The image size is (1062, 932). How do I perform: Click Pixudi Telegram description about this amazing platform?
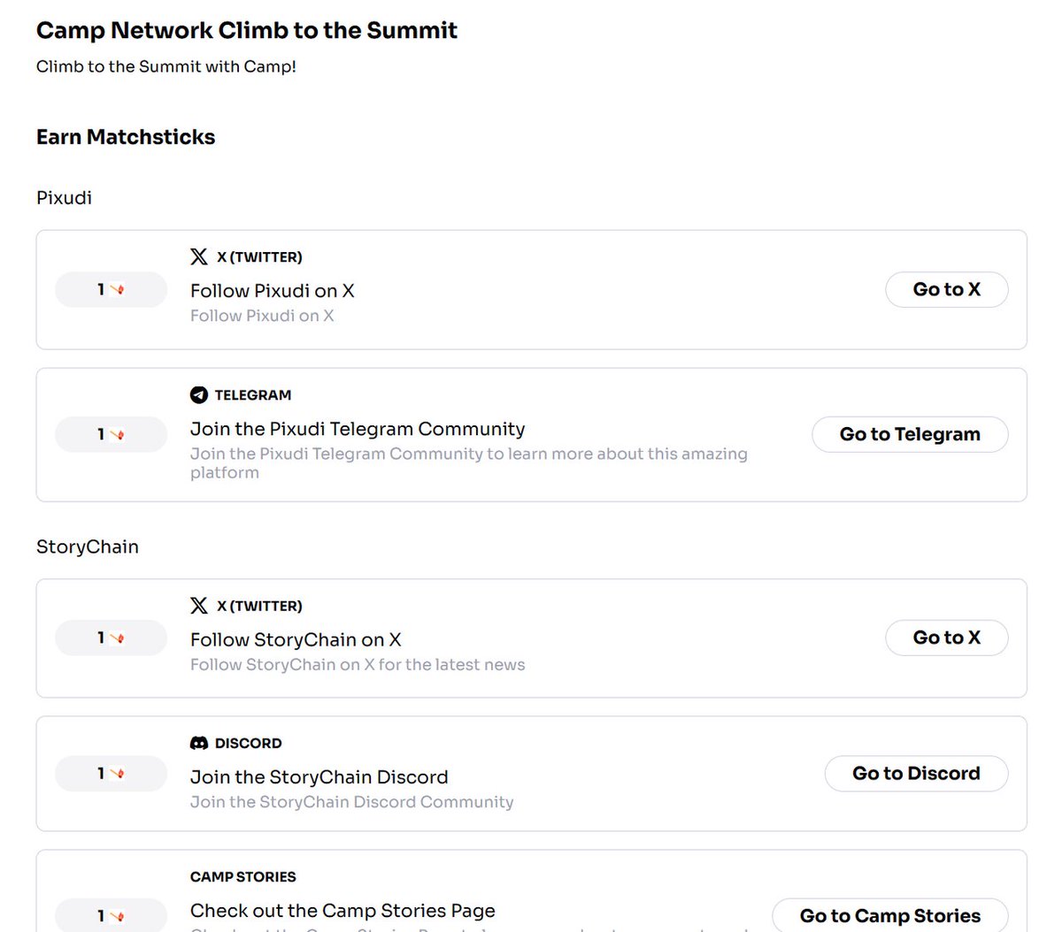[x=469, y=463]
